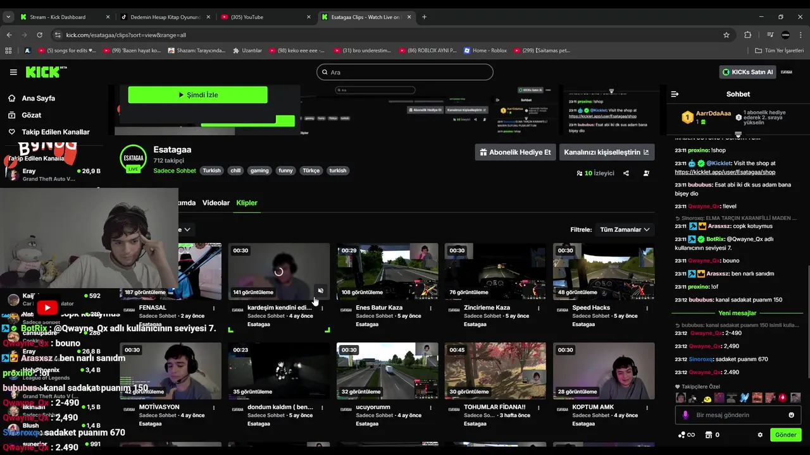This screenshot has width=810, height=455.
Task: Open TOHUMLAR FİDANA!! clip thumbnail
Action: [495, 371]
